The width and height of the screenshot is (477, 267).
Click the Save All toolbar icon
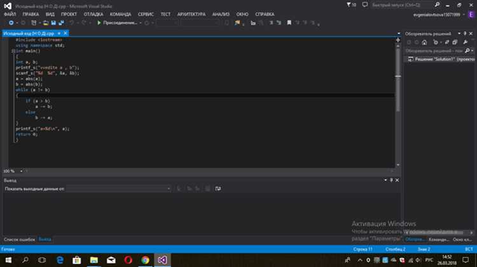click(61, 23)
